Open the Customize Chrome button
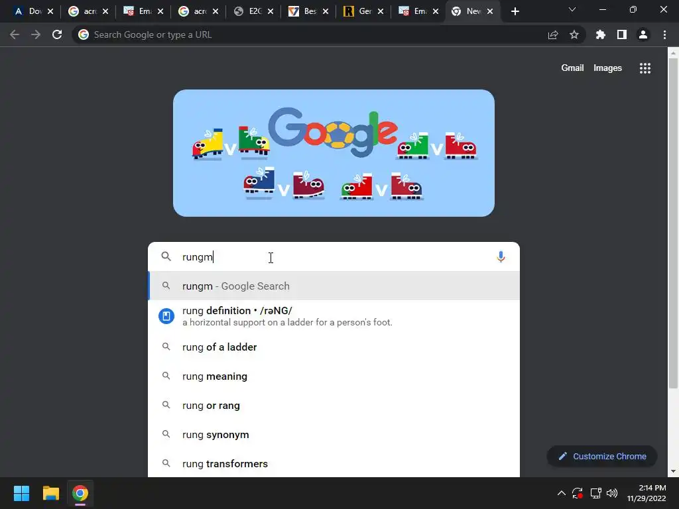The width and height of the screenshot is (679, 509). pos(602,456)
